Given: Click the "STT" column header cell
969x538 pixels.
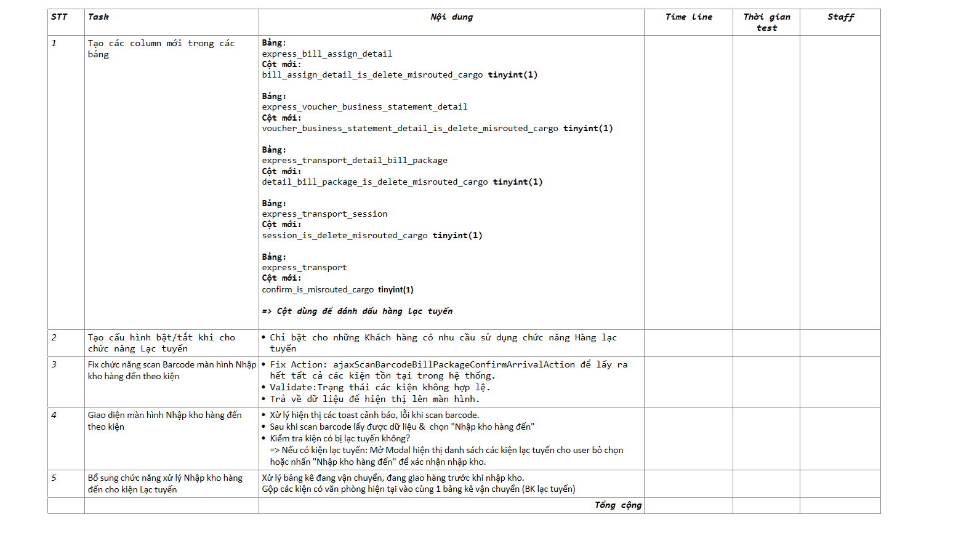Looking at the screenshot, I should [59, 17].
